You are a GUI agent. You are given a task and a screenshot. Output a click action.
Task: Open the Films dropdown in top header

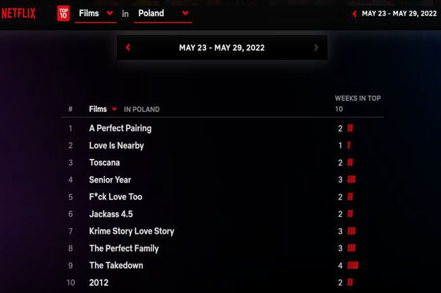[x=96, y=13]
